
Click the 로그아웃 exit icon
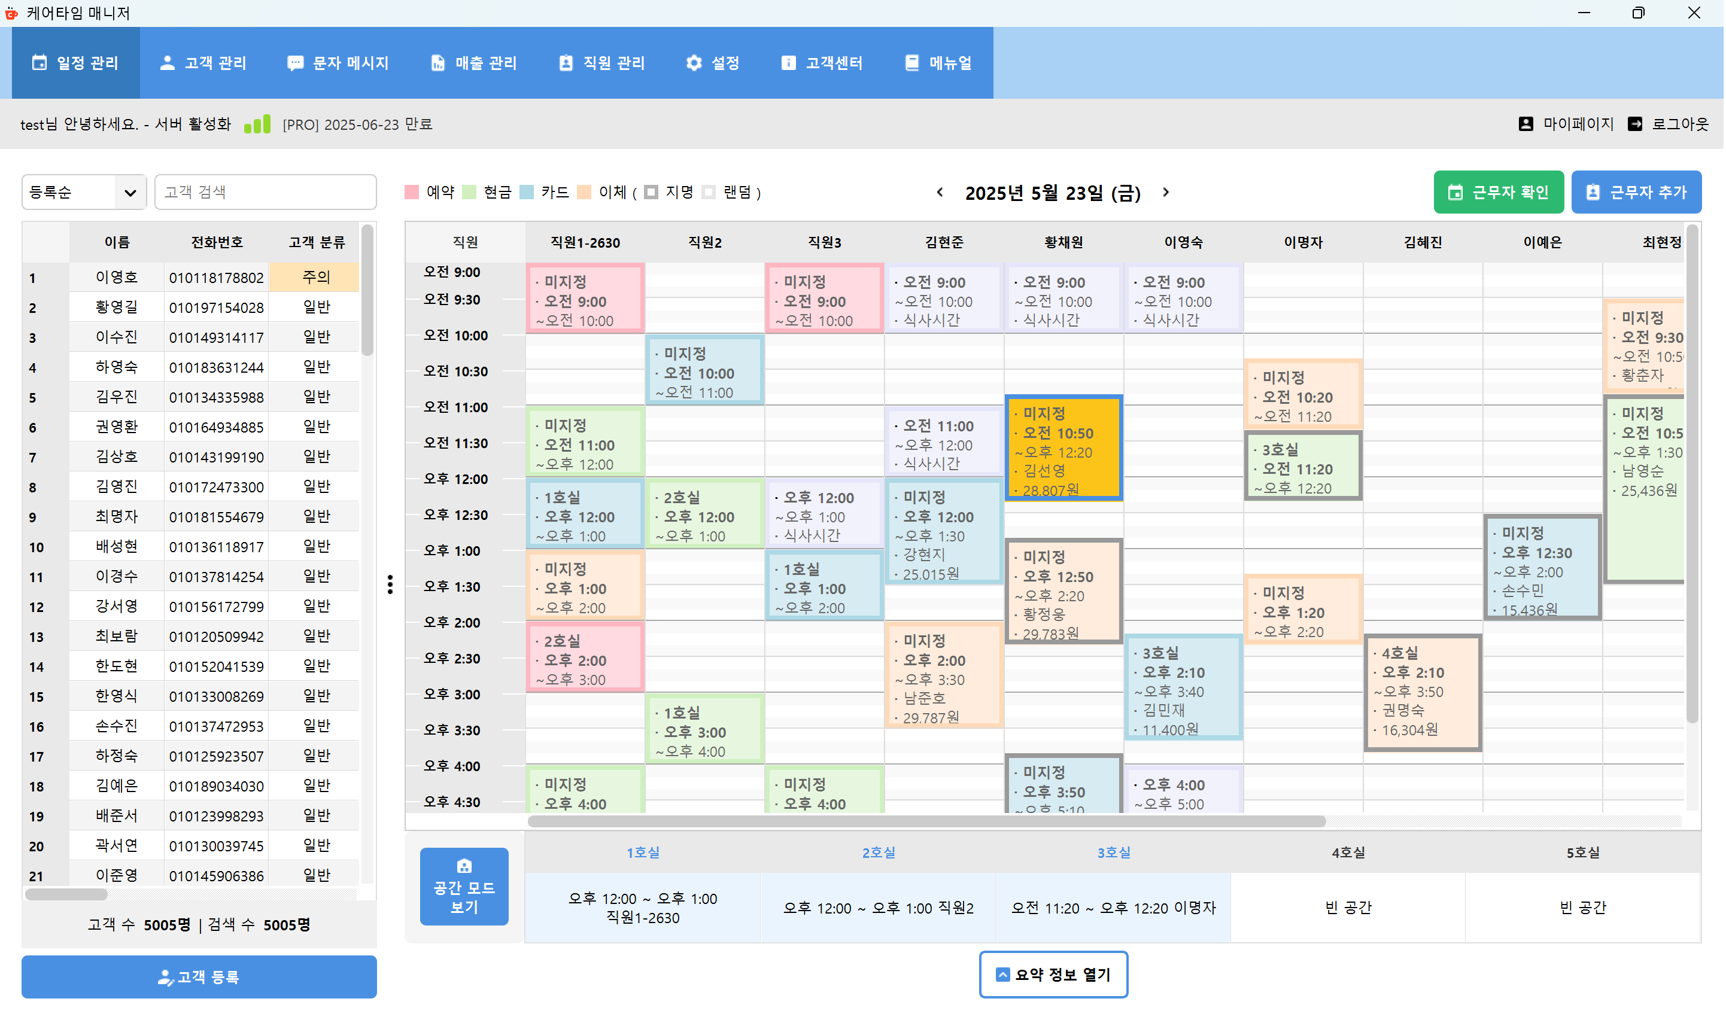1635,123
